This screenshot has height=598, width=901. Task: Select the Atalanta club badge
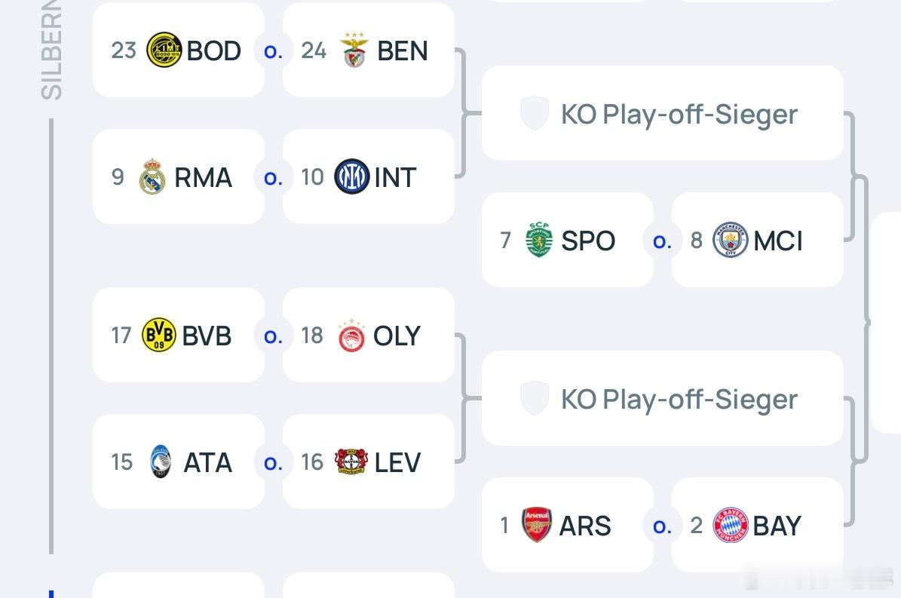(160, 462)
